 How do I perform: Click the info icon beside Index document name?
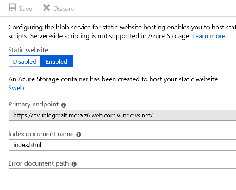[x=79, y=134]
